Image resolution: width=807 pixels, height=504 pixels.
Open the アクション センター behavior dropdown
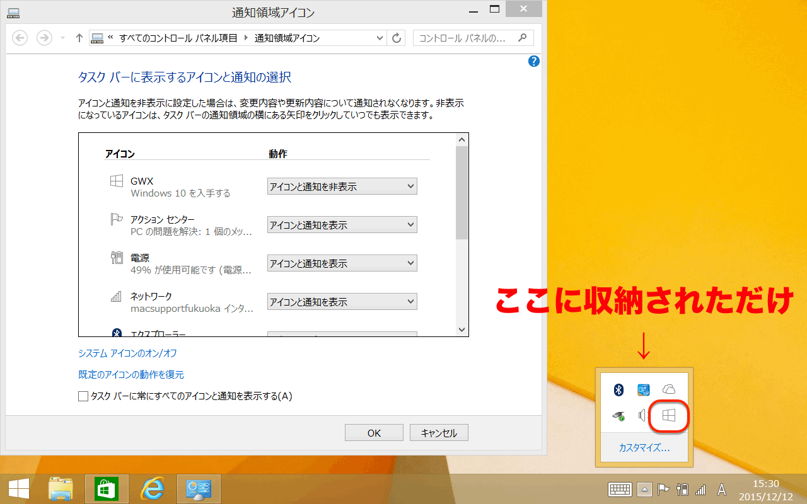(342, 225)
